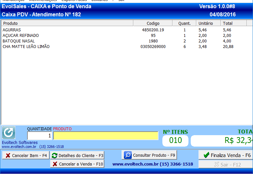Click small www.evoltech.com.br link under Evoltech Softwares
Screen dimensions: 253x174
[19, 147]
